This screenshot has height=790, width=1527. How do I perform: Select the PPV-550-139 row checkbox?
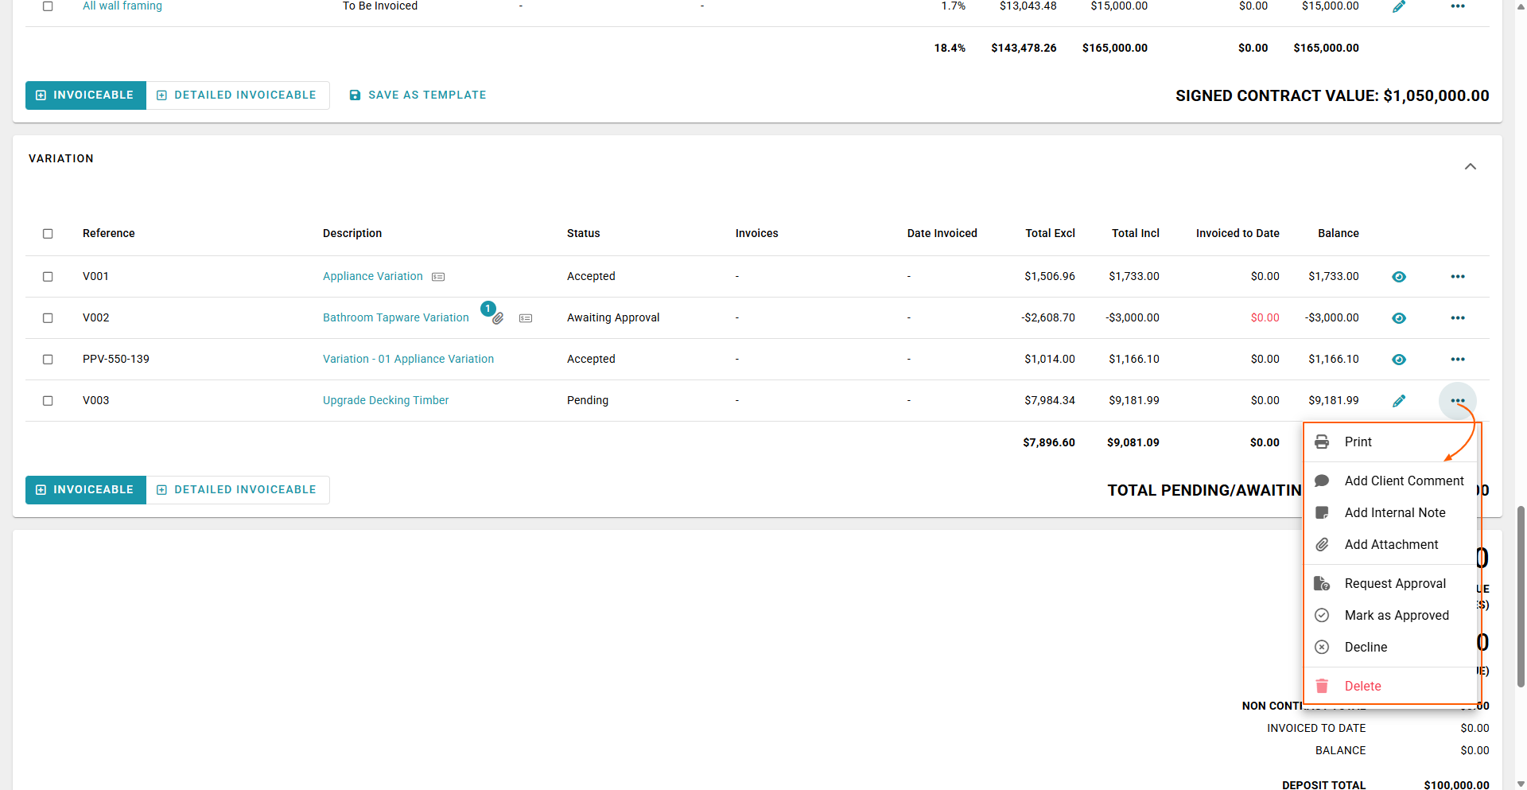click(x=48, y=360)
